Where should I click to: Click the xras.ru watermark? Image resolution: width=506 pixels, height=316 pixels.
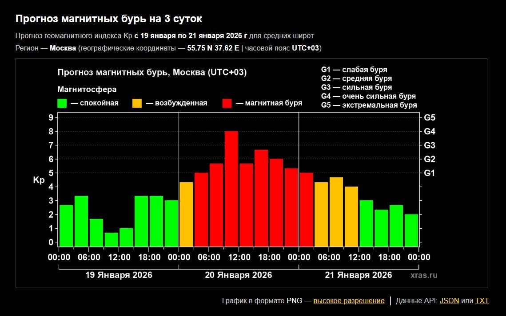click(424, 275)
